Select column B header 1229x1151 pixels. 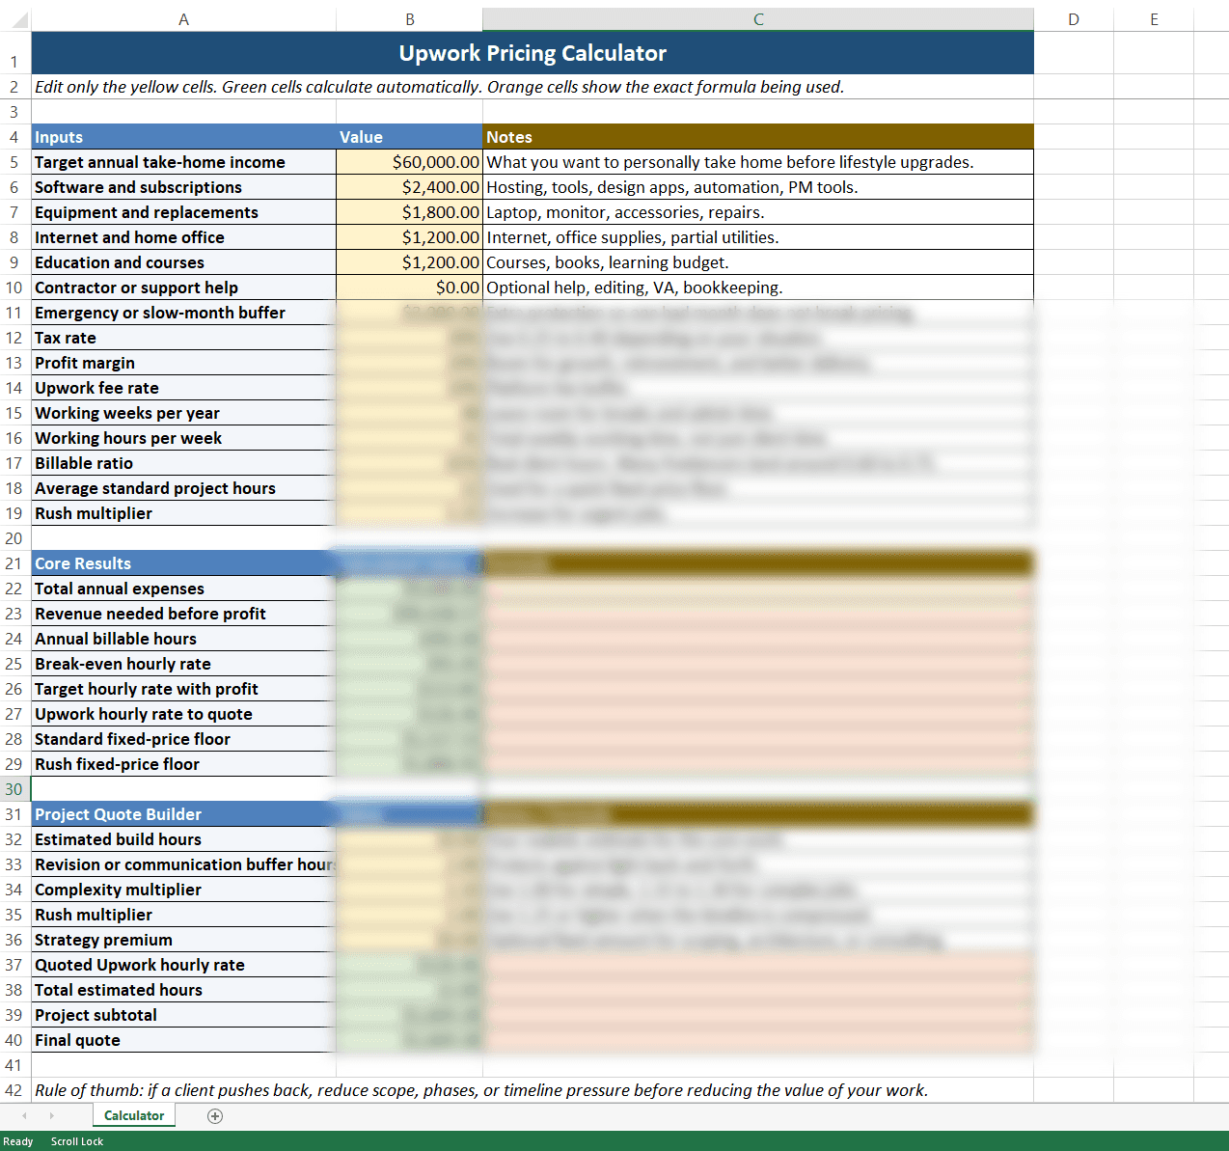pos(409,18)
